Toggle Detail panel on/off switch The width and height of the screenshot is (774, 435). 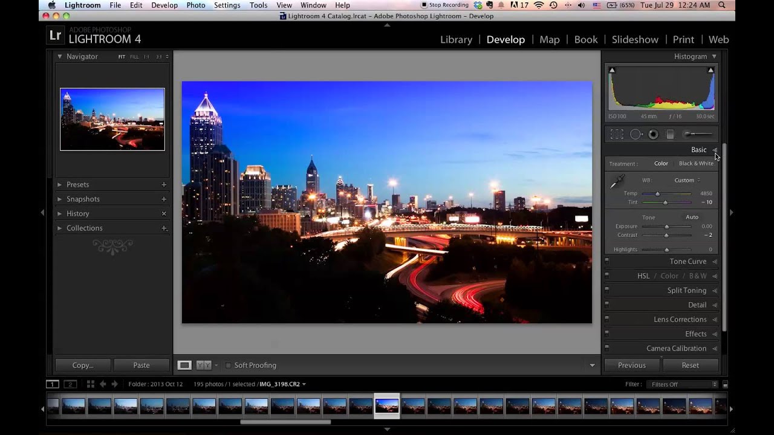coord(607,304)
